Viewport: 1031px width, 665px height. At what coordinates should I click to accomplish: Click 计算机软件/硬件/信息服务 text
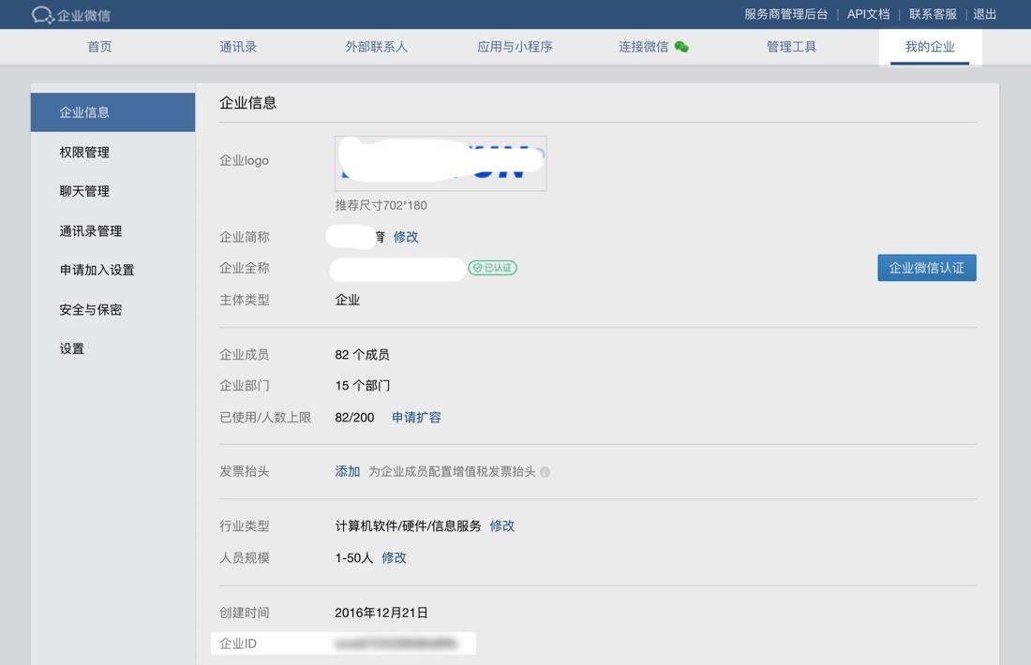click(x=408, y=525)
